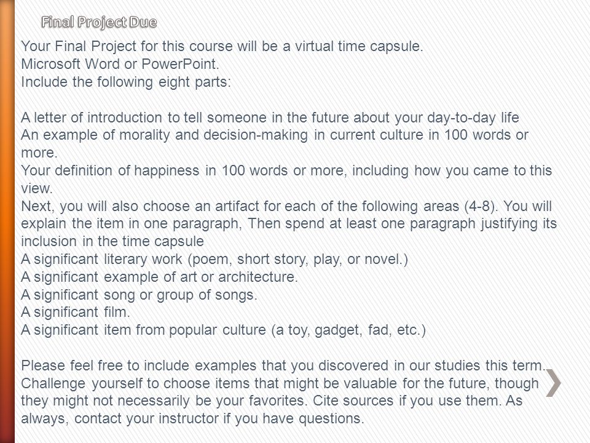
Task: Click the 'inclusion in the time capsule' line
Action: click(112, 241)
